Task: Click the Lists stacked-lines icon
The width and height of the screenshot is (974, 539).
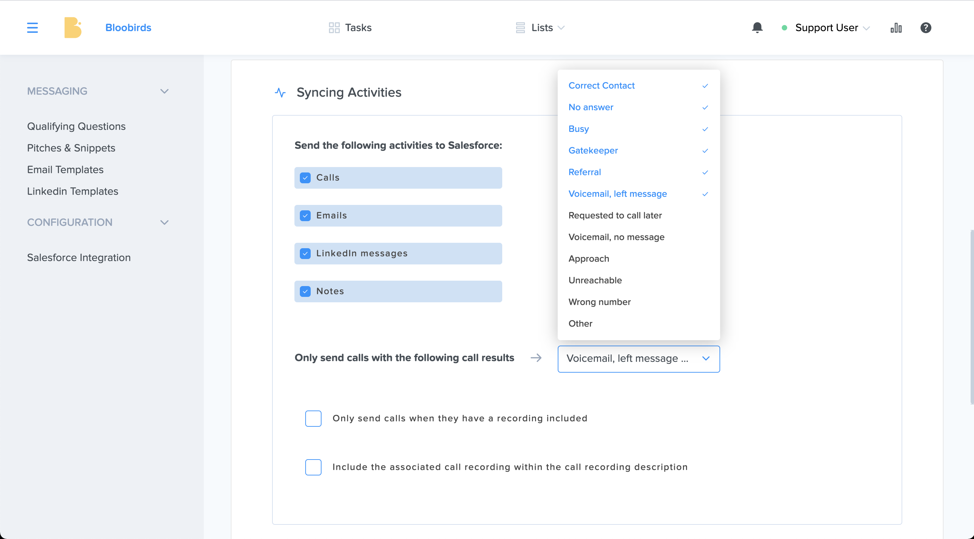Action: click(520, 28)
